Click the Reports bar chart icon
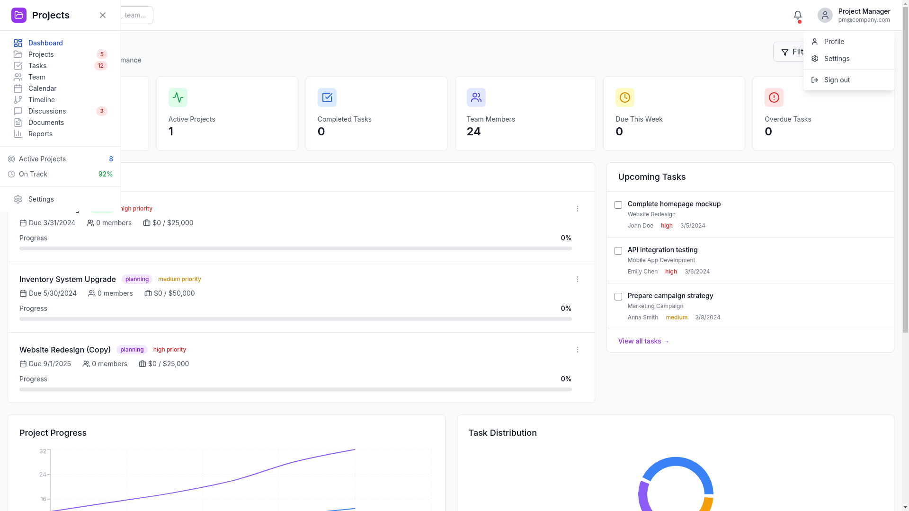909x511 pixels. coord(18,134)
